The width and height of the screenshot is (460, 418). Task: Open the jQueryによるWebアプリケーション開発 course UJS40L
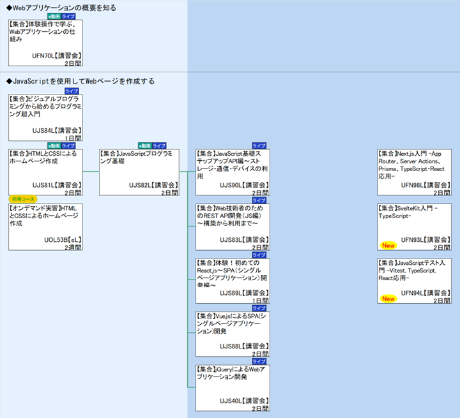tap(233, 388)
